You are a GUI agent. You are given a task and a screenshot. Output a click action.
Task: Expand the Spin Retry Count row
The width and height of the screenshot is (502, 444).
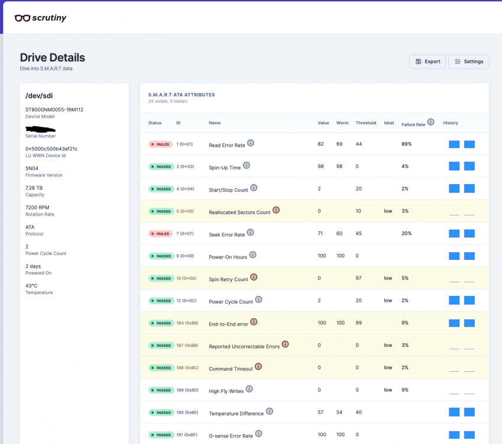[x=315, y=278]
